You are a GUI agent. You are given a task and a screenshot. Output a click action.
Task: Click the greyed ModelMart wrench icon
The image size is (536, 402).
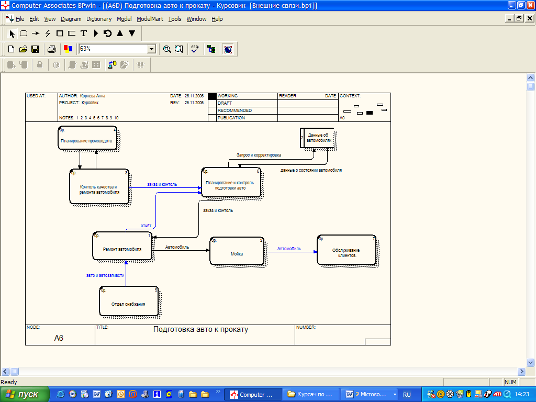pos(124,64)
